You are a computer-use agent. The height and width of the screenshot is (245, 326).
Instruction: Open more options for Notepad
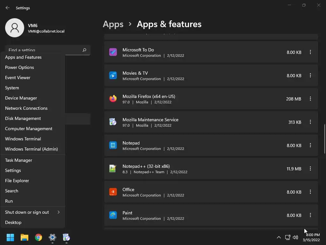click(x=310, y=145)
